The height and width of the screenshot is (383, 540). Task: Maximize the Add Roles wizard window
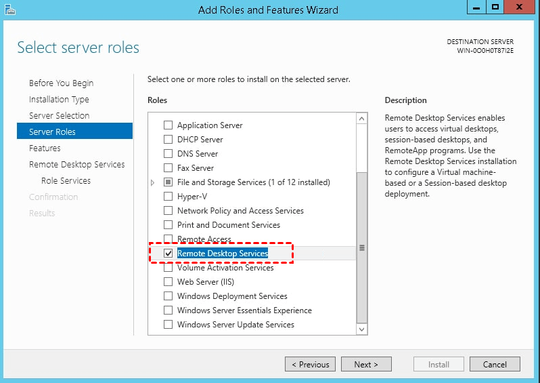[x=495, y=7]
